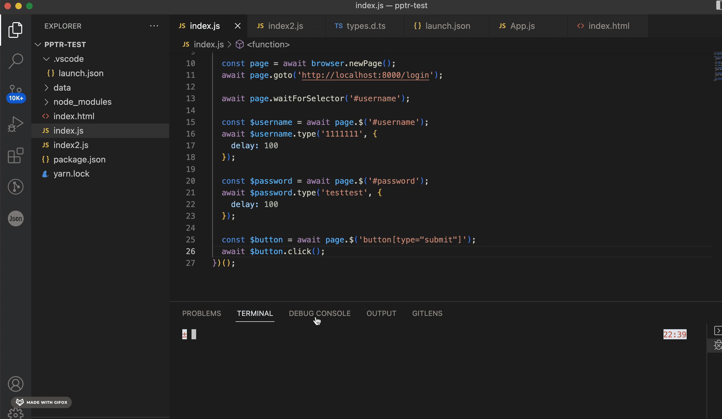Click the Json extension icon
The height and width of the screenshot is (419, 722).
coord(16,218)
